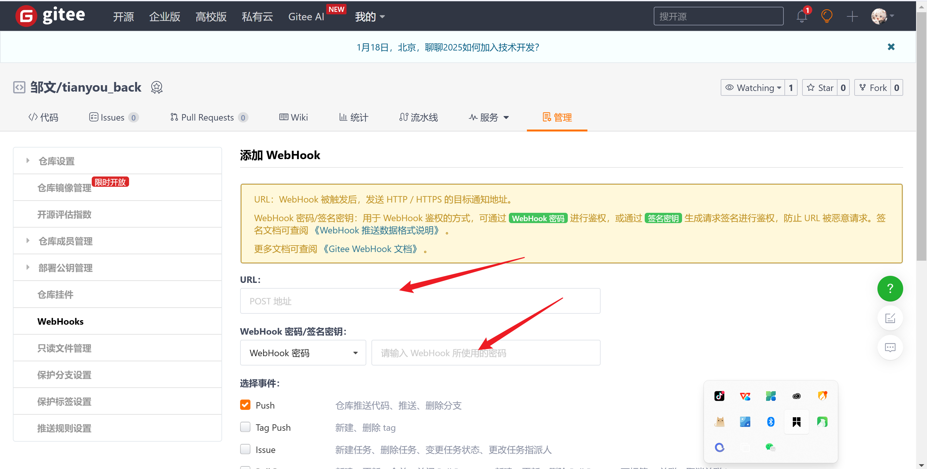927x469 pixels.
Task: Click the plus create-new icon
Action: point(852,16)
